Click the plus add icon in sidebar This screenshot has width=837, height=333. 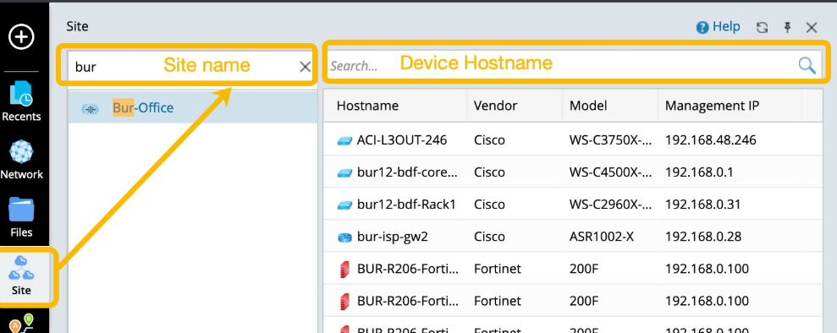click(21, 36)
